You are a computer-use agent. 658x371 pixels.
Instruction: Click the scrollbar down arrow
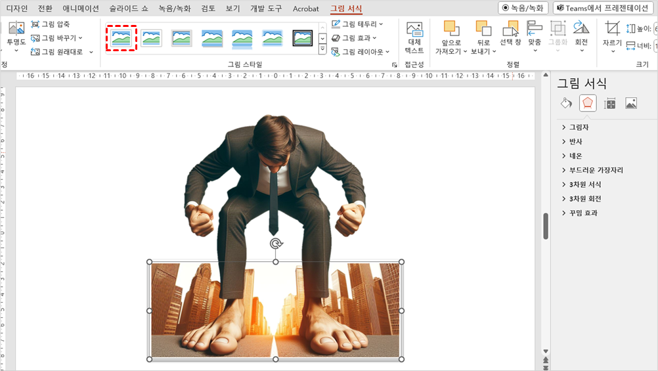tap(546, 351)
